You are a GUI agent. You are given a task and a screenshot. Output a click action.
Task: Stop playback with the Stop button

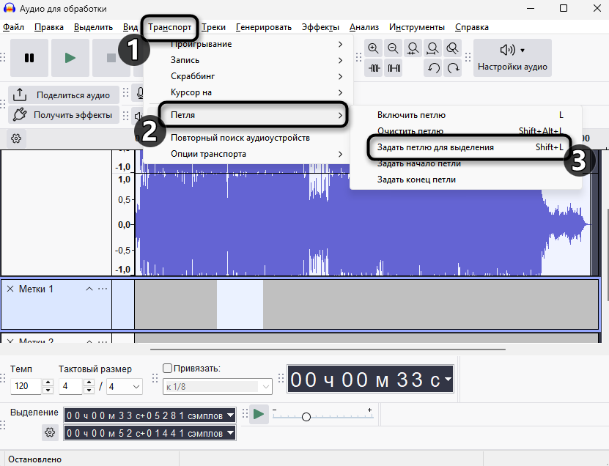(111, 58)
